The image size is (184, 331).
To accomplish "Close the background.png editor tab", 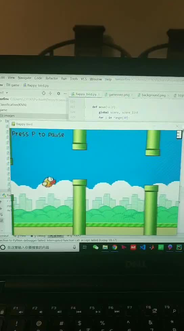I will point(168,95).
